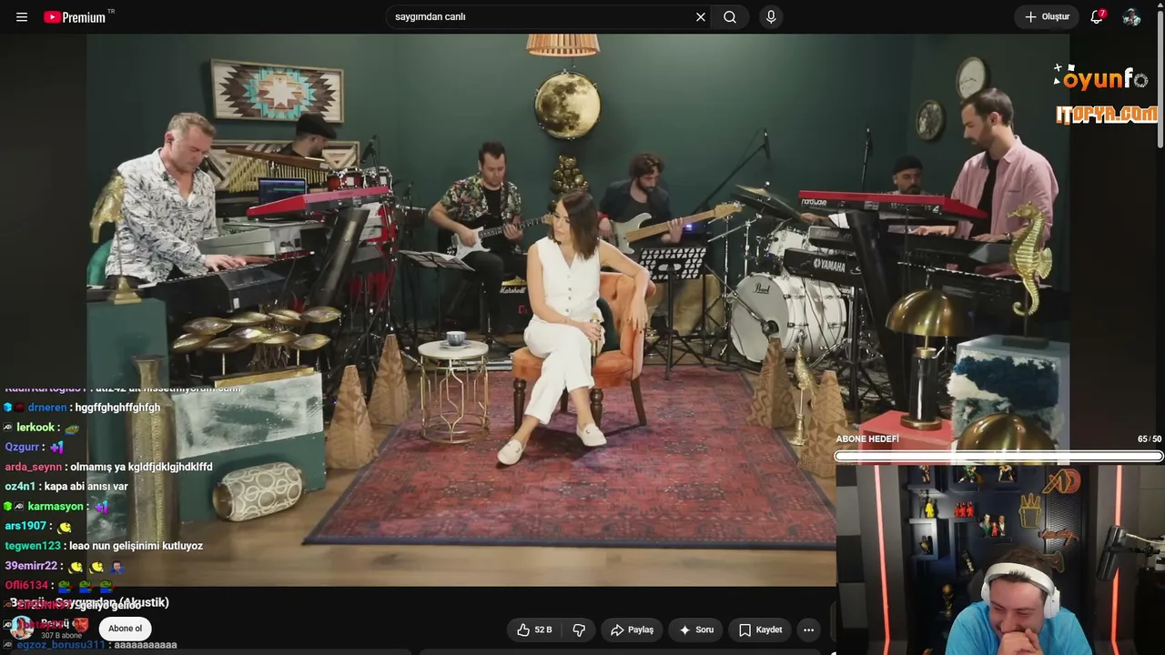The image size is (1165, 655).
Task: Dislike the video with thumbs-down
Action: (x=579, y=630)
